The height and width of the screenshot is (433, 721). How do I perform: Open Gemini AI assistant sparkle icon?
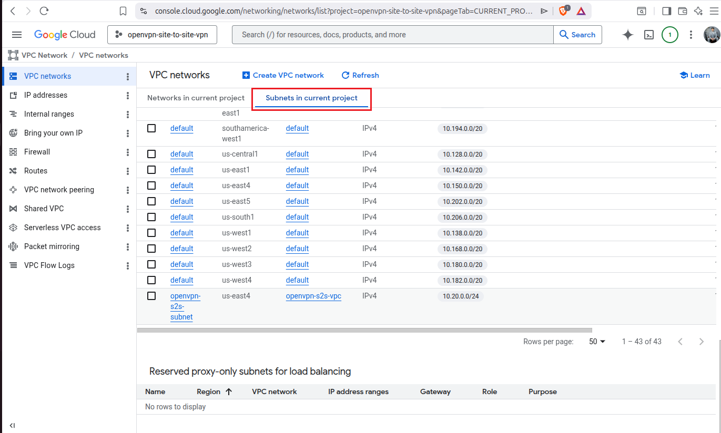tap(627, 35)
